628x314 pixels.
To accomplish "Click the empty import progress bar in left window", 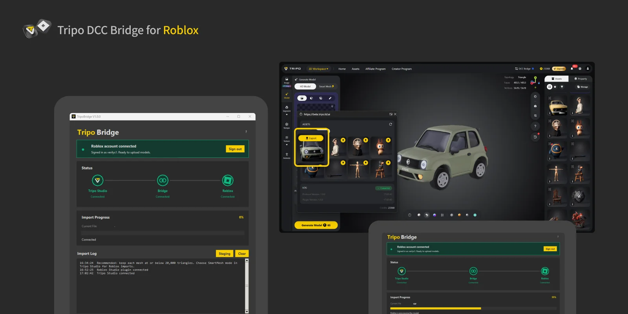I will (162, 233).
